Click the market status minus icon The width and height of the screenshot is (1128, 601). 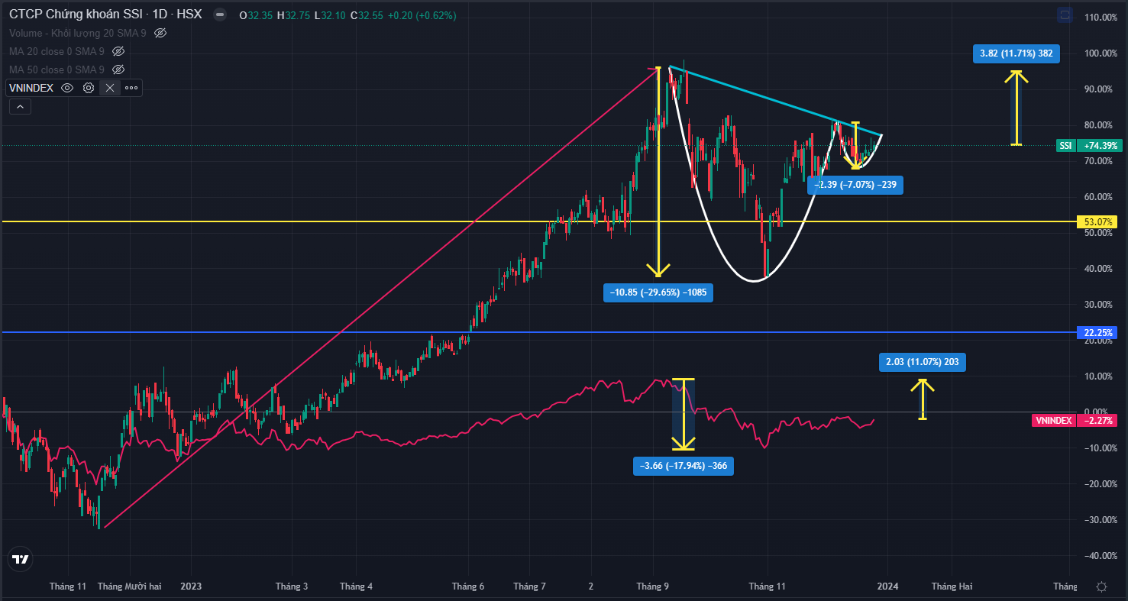point(220,15)
